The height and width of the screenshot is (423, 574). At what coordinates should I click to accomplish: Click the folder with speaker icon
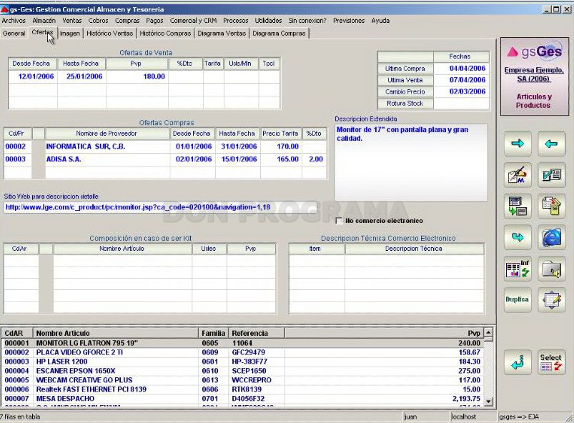click(551, 269)
